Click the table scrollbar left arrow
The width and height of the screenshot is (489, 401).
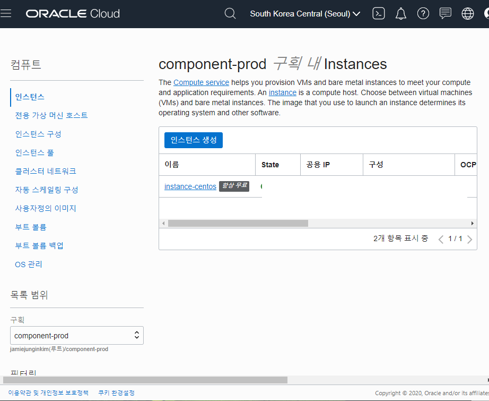(163, 223)
